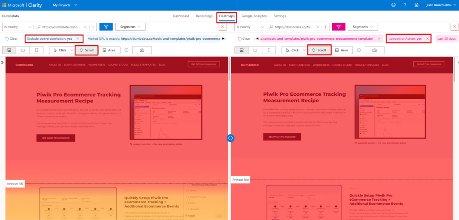The height and width of the screenshot is (220, 459).
Task: Click 'Get All Free Resources' in right heatmap
Action: (429, 64)
